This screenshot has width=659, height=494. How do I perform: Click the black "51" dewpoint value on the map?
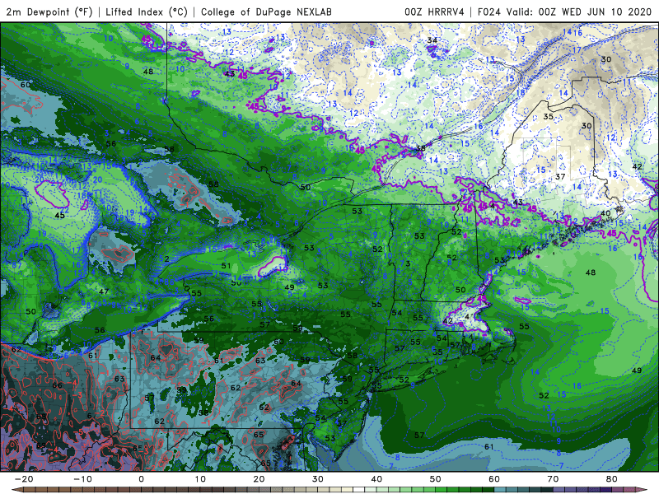pos(226,265)
